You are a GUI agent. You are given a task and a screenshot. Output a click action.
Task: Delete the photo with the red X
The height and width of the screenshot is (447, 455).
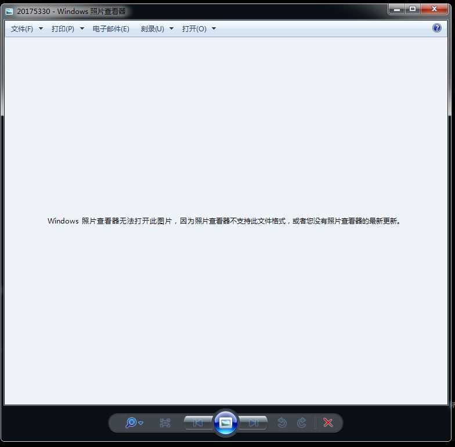328,423
